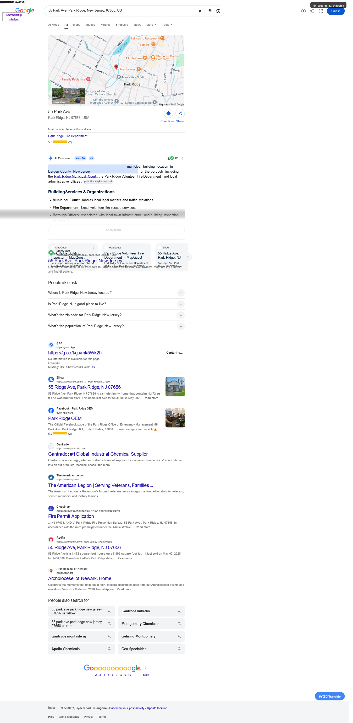353x723 pixels.
Task: Click the share icon near Sign in
Action: coord(312,11)
